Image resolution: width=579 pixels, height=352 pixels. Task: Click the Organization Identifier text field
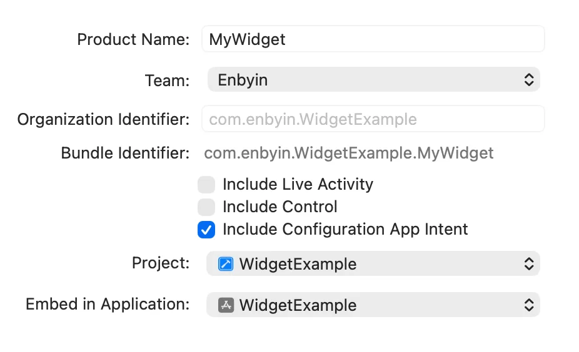(x=373, y=119)
